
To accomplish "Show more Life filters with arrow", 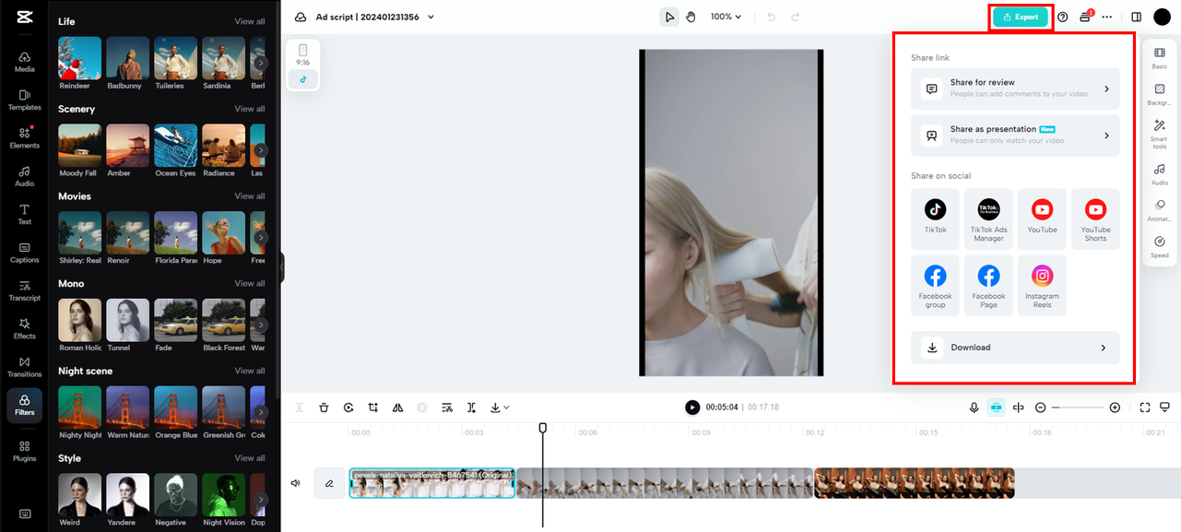I will 261,63.
